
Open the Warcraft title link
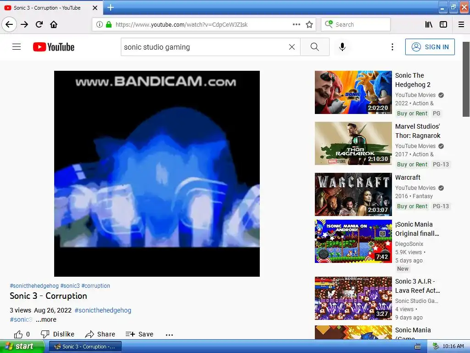pyautogui.click(x=408, y=177)
